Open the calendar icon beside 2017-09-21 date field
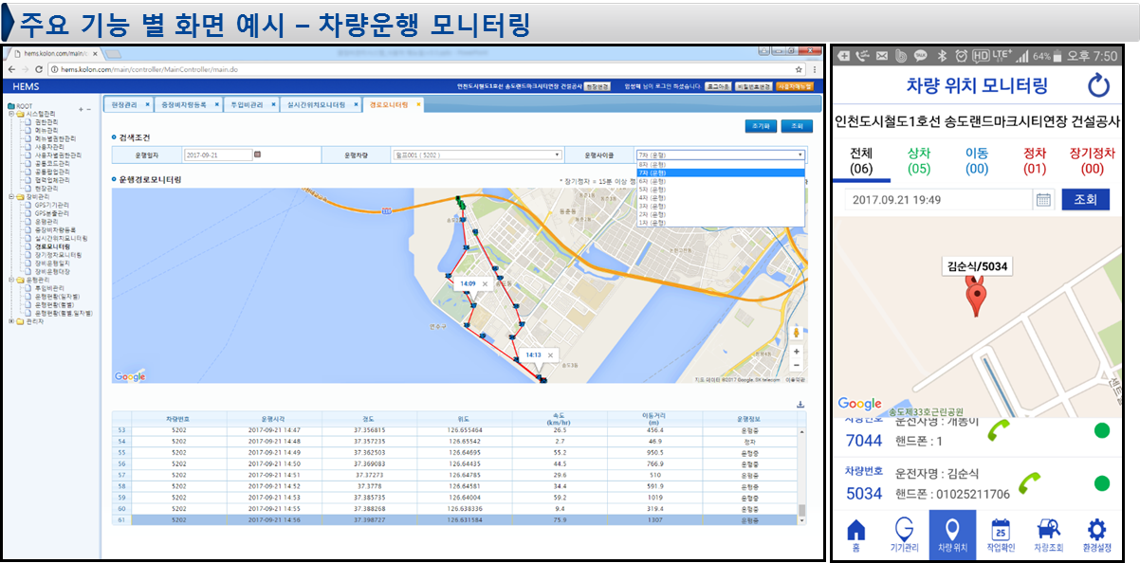The width and height of the screenshot is (1140, 563). [x=257, y=154]
